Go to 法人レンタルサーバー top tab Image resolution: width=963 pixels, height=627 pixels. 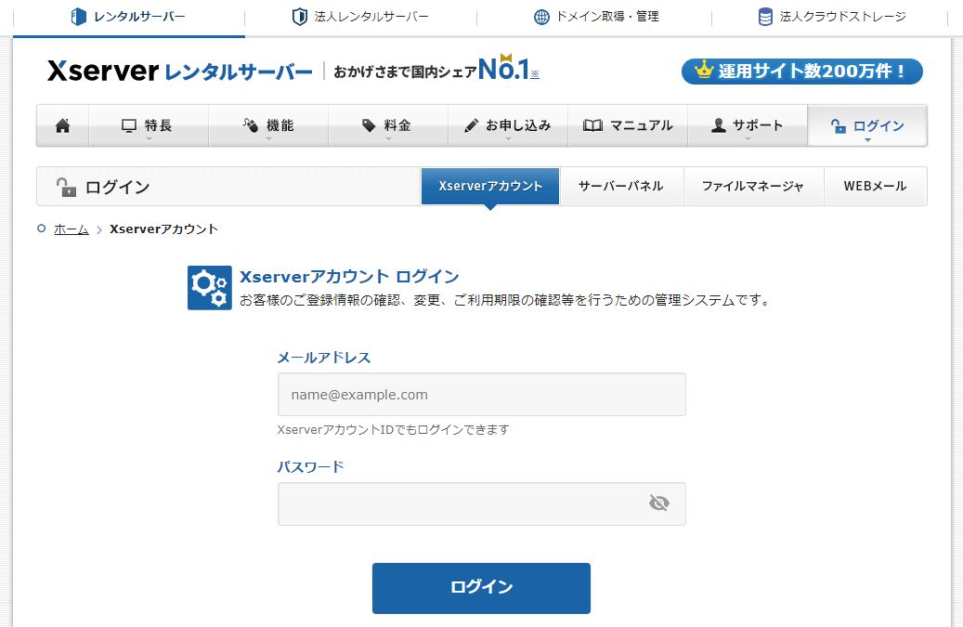pyautogui.click(x=360, y=18)
